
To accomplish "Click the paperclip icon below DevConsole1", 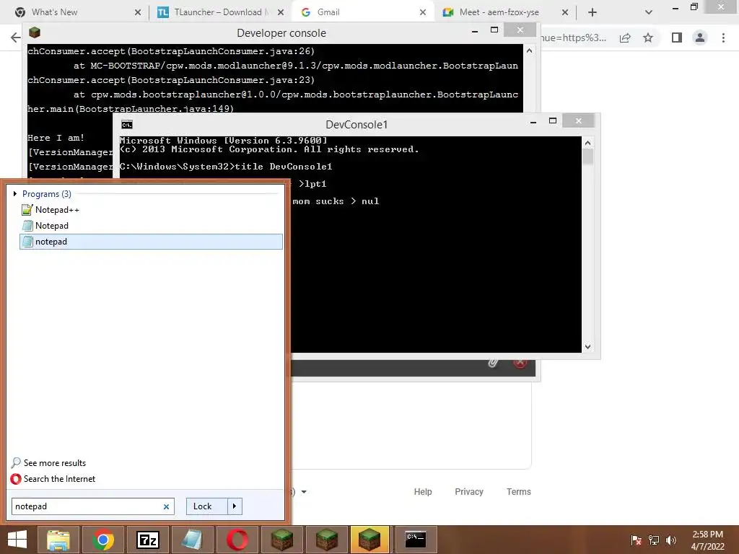I will click(493, 362).
